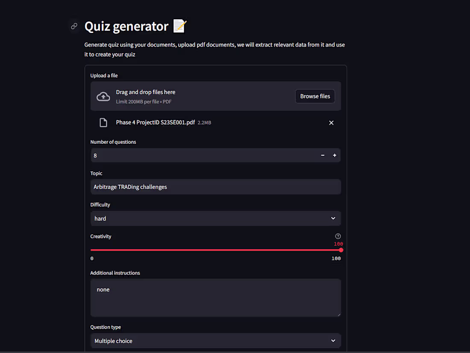Click the chevron on the Multiple choice selector
The width and height of the screenshot is (470, 353).
[x=333, y=341]
